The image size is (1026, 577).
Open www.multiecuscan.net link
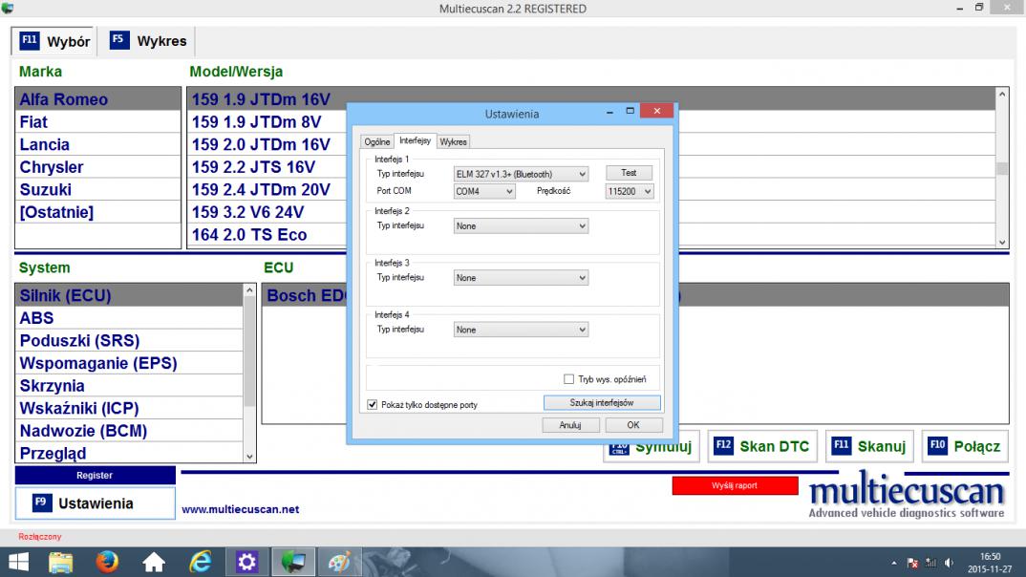[240, 509]
